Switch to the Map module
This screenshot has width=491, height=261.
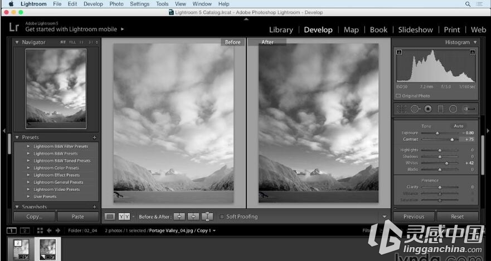point(351,29)
